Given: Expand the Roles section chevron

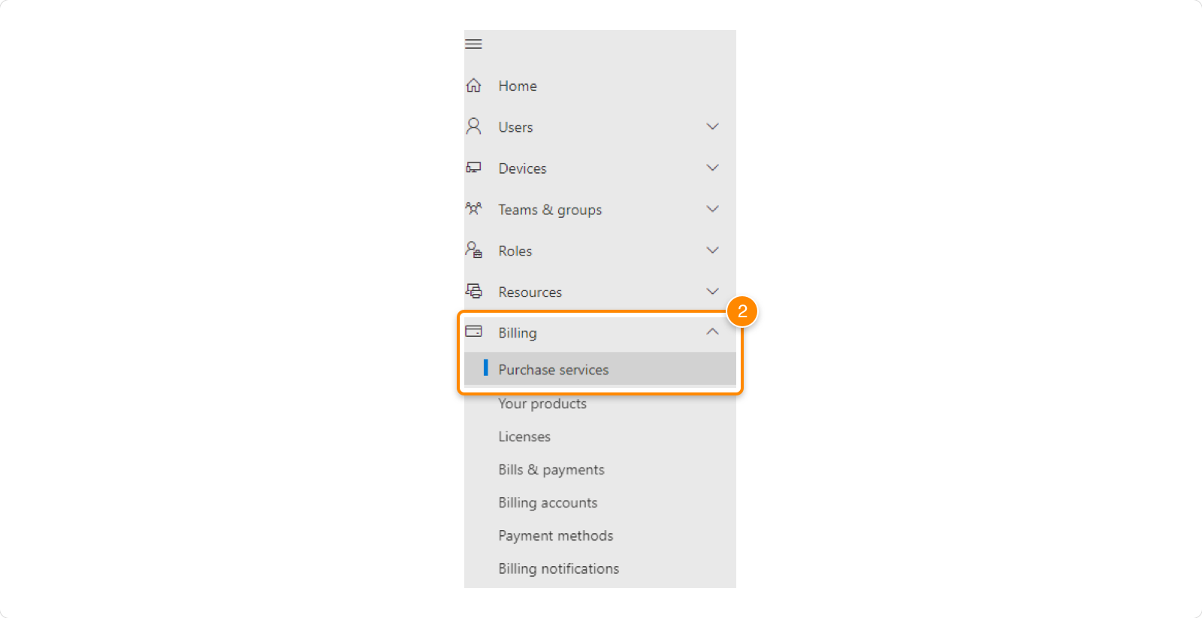Looking at the screenshot, I should click(x=712, y=250).
